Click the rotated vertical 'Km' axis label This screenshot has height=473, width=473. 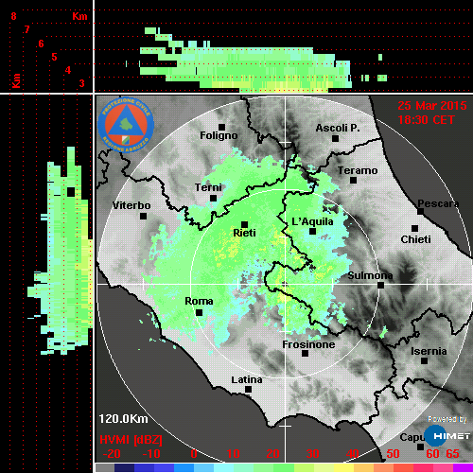coord(16,80)
